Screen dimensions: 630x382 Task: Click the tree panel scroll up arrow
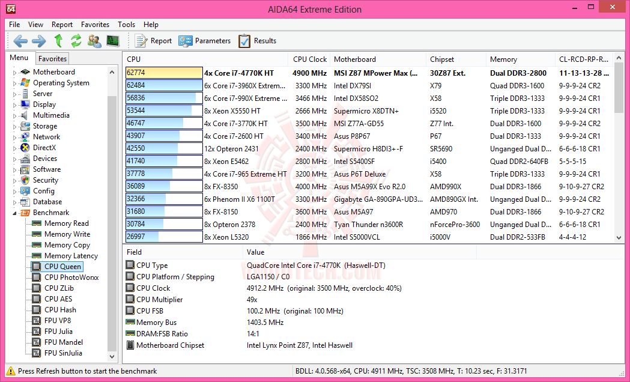(112, 72)
